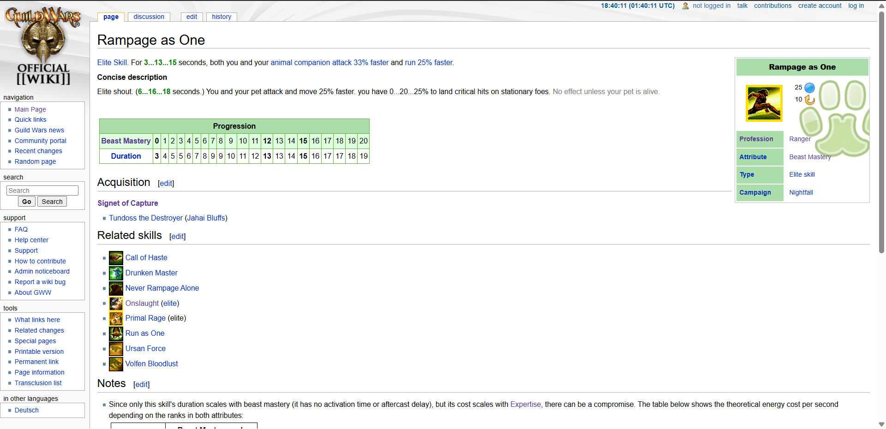The height and width of the screenshot is (429, 886).
Task: Open How to contribute link
Action: [40, 261]
